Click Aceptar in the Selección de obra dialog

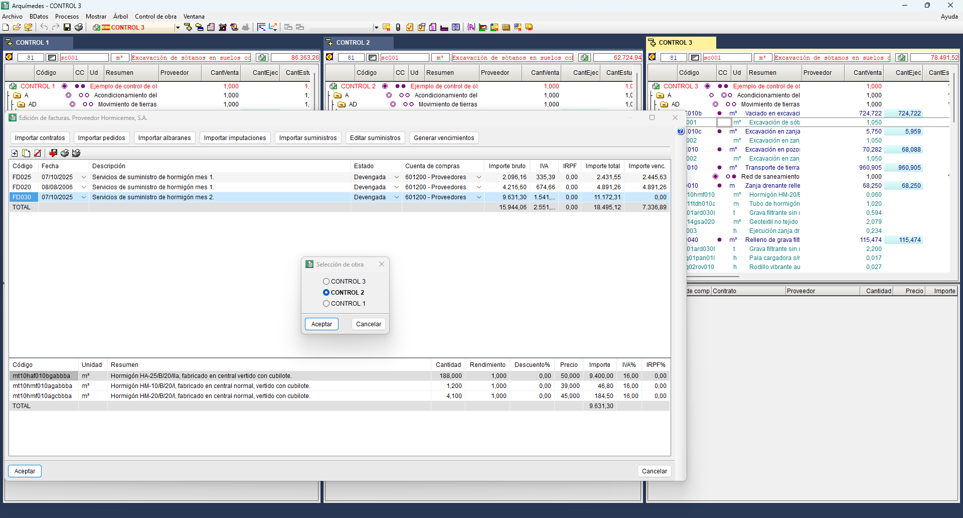tap(322, 324)
